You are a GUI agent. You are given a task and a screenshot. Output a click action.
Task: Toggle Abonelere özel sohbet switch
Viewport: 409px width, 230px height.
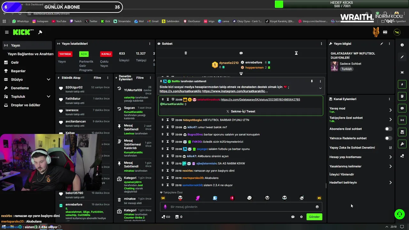(388, 129)
